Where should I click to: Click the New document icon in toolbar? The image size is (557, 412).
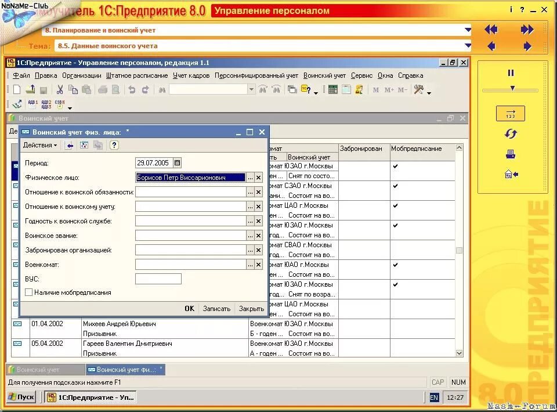tap(17, 89)
